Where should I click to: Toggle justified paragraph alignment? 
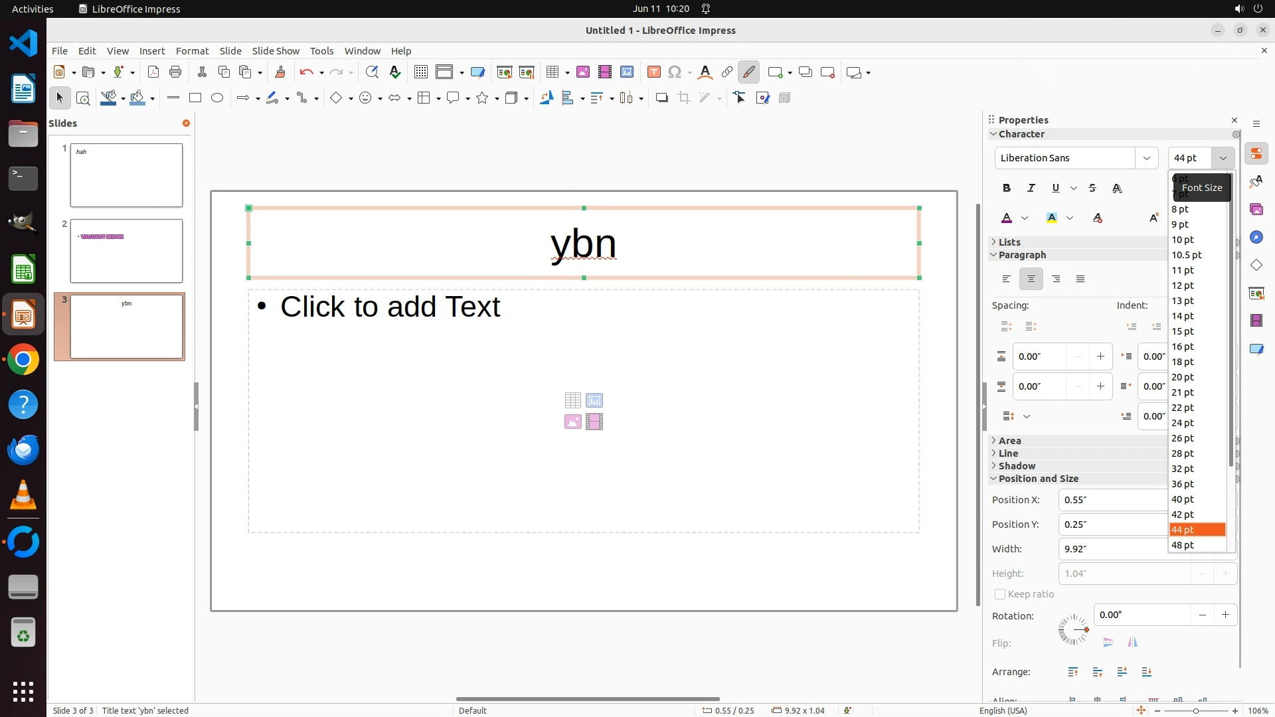[x=1080, y=279]
